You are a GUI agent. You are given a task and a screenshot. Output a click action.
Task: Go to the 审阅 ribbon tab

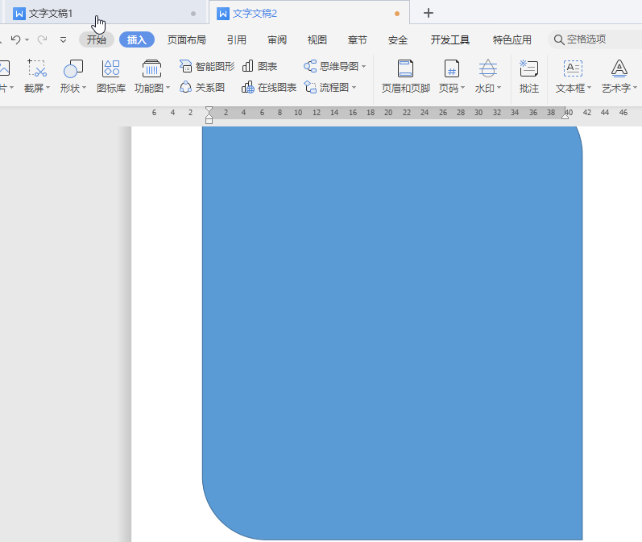coord(277,39)
